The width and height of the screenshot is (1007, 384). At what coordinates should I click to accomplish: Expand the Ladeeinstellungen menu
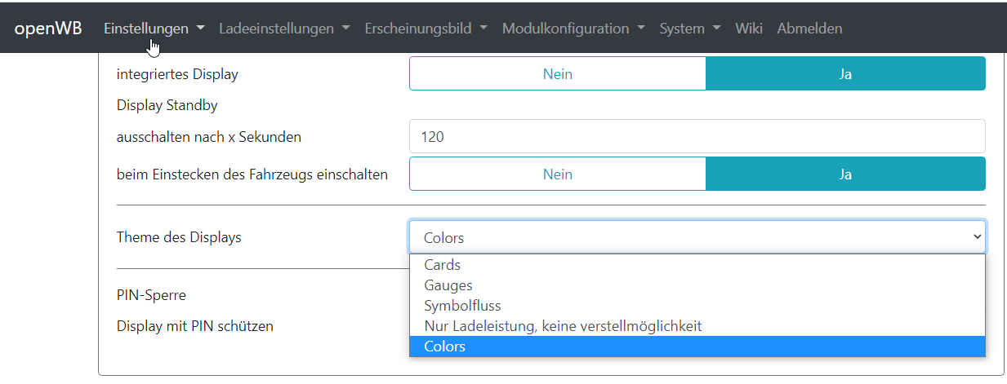(x=284, y=29)
